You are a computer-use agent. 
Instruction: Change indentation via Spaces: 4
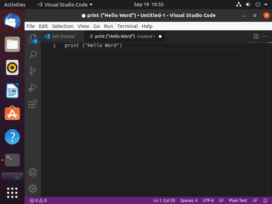coord(189,201)
